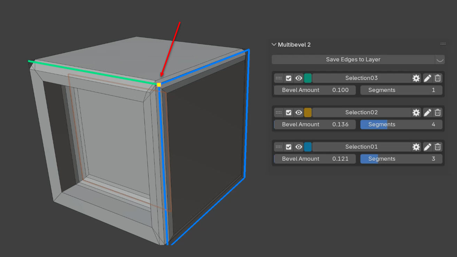Delete the Selection01 layer with trash icon
The image size is (457, 257).
[x=438, y=147]
